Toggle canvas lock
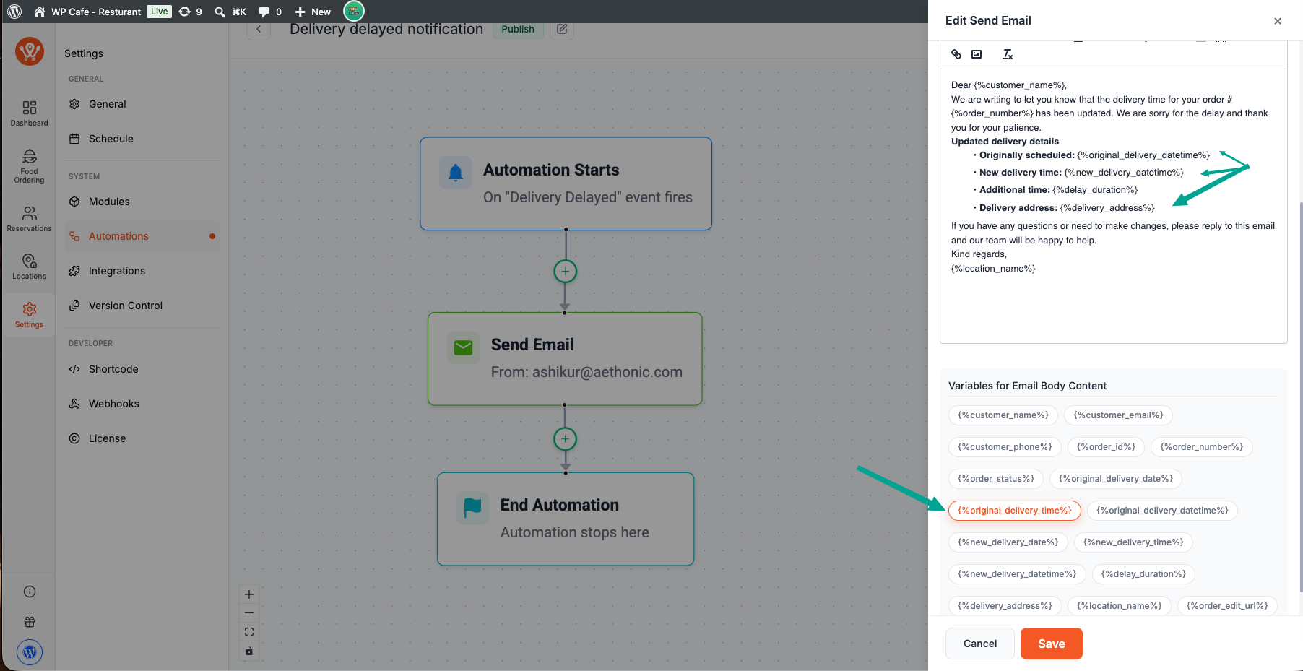This screenshot has width=1303, height=671. pyautogui.click(x=249, y=651)
